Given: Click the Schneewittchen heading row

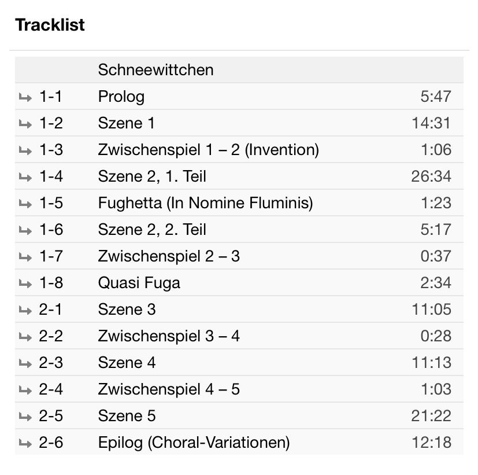Looking at the screenshot, I should tap(239, 70).
